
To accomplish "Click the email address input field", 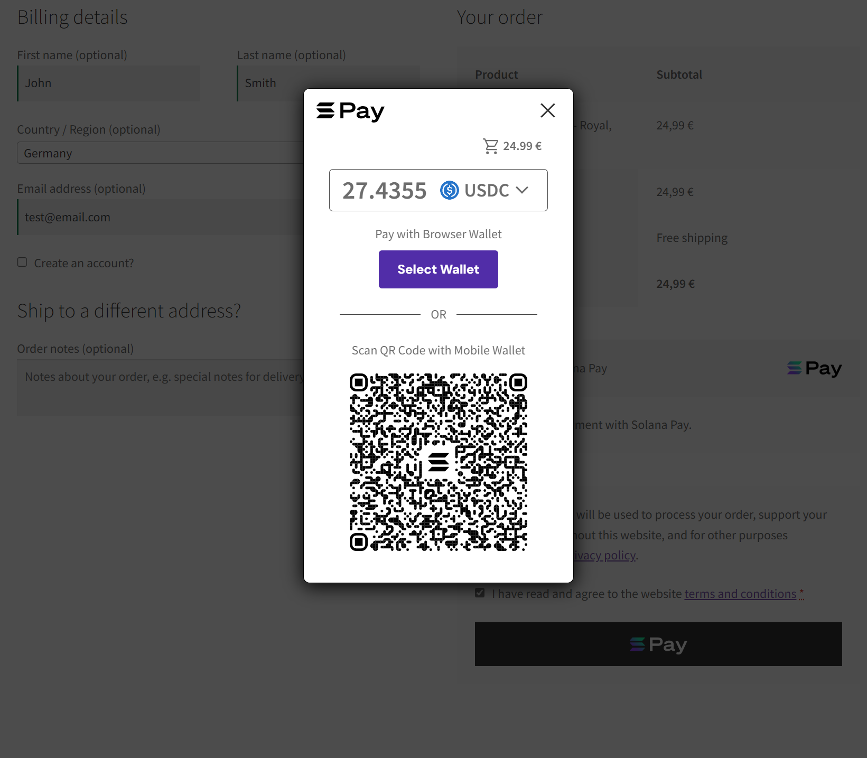I will [x=159, y=217].
